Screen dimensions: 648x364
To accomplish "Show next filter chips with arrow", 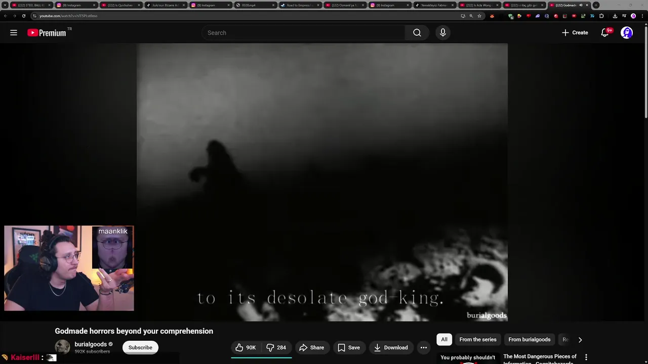I will 580,340.
